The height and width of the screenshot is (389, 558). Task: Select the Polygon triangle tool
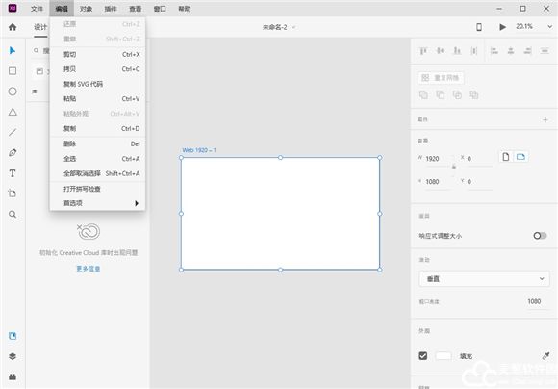13,112
